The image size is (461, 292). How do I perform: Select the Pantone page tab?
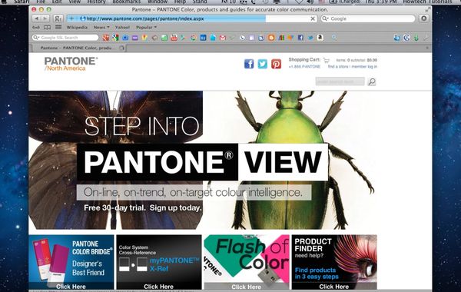78,48
